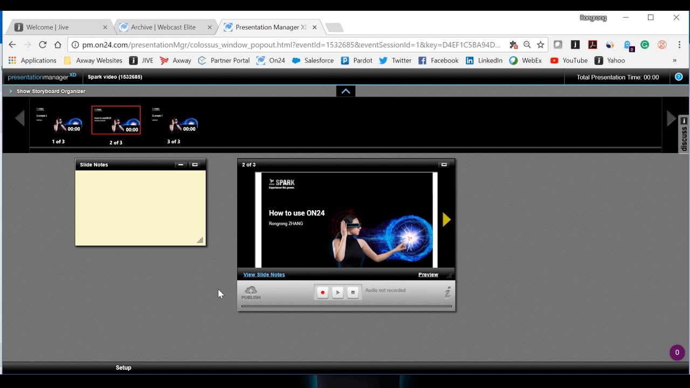
Task: Select the Presentation Manager tab
Action: click(x=270, y=27)
